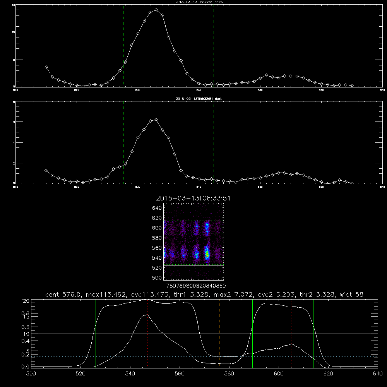This screenshot has width=387, height=387.
Task: Click the 'cent 576.0' value in bottom title
Action: [x=64, y=295]
